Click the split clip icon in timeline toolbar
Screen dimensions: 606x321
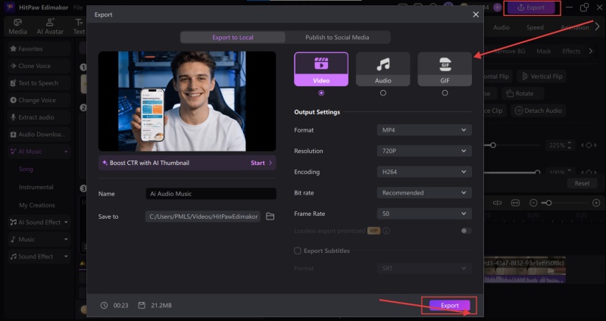click(x=498, y=203)
